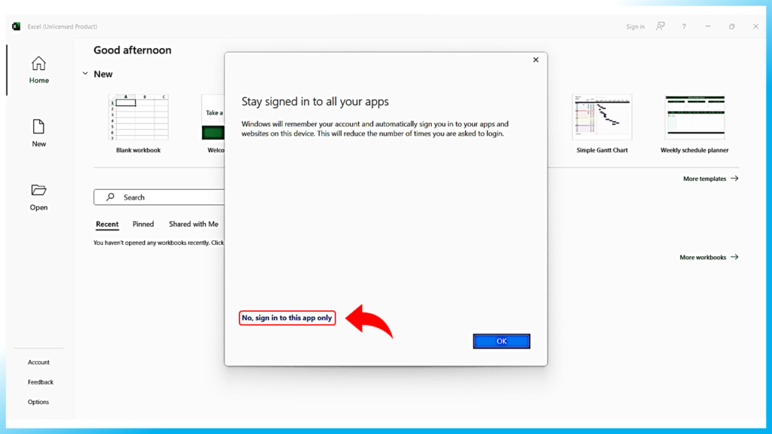This screenshot has width=772, height=434.
Task: Switch to the Pinned tab
Action: 143,224
